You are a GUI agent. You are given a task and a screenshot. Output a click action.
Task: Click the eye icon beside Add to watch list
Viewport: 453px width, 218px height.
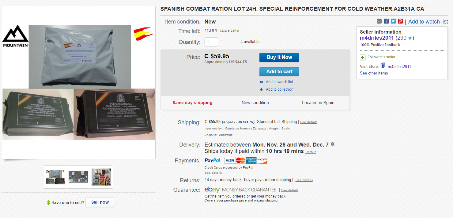click(x=261, y=82)
